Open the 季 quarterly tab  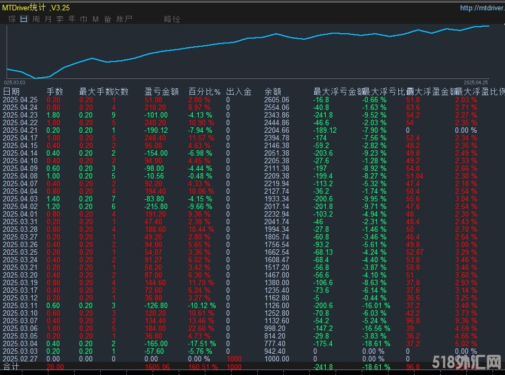(x=60, y=19)
